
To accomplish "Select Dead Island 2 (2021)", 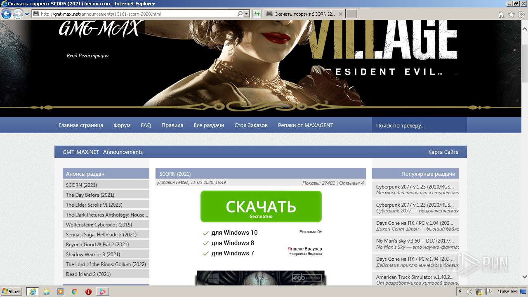I will pyautogui.click(x=106, y=274).
